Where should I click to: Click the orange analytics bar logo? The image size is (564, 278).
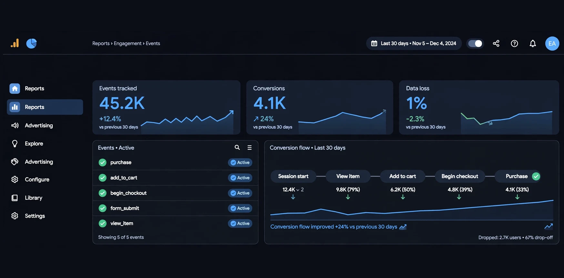[15, 43]
